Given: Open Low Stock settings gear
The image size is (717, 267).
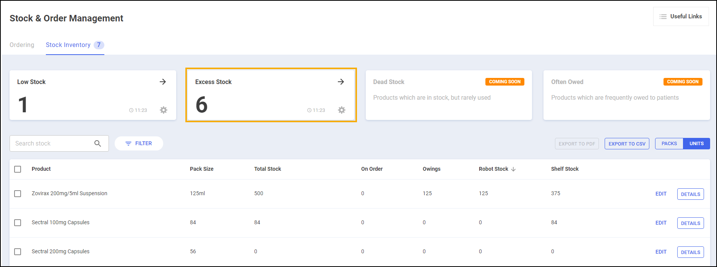Looking at the screenshot, I should coord(164,110).
